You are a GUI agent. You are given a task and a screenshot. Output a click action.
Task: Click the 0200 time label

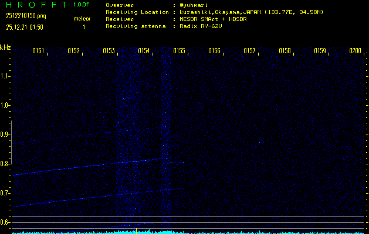356,51
